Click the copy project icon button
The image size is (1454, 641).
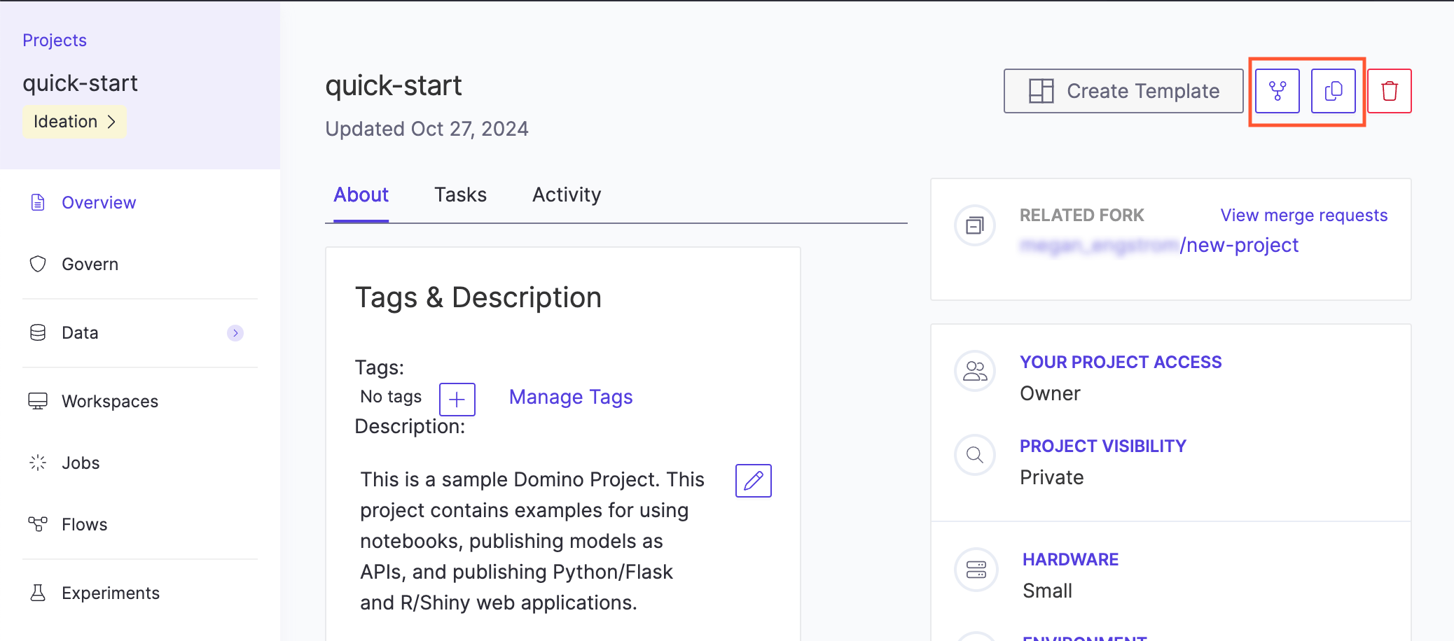tap(1333, 91)
